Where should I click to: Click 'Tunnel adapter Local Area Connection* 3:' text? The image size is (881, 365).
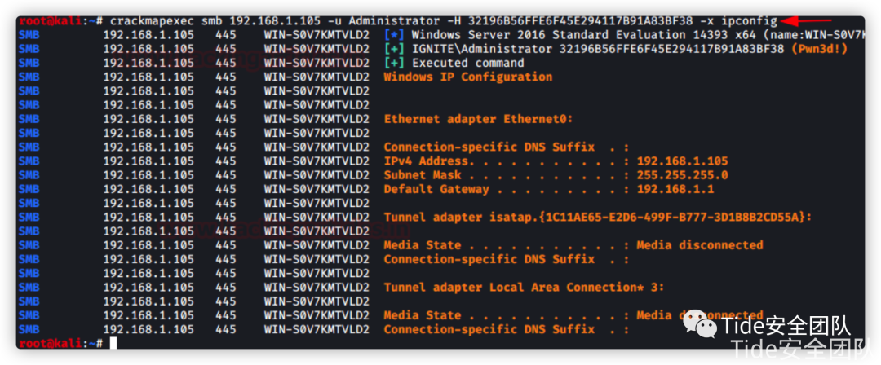(x=525, y=288)
